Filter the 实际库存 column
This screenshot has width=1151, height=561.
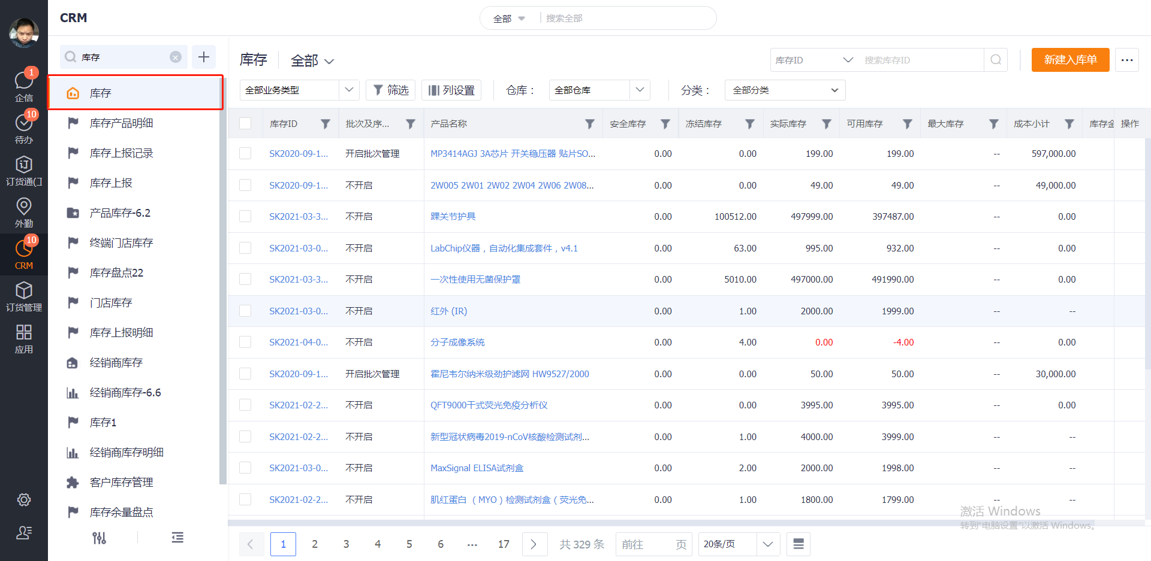827,124
